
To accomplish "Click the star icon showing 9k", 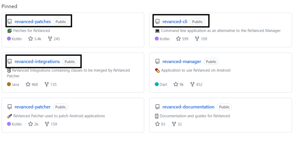I will pos(176,84).
